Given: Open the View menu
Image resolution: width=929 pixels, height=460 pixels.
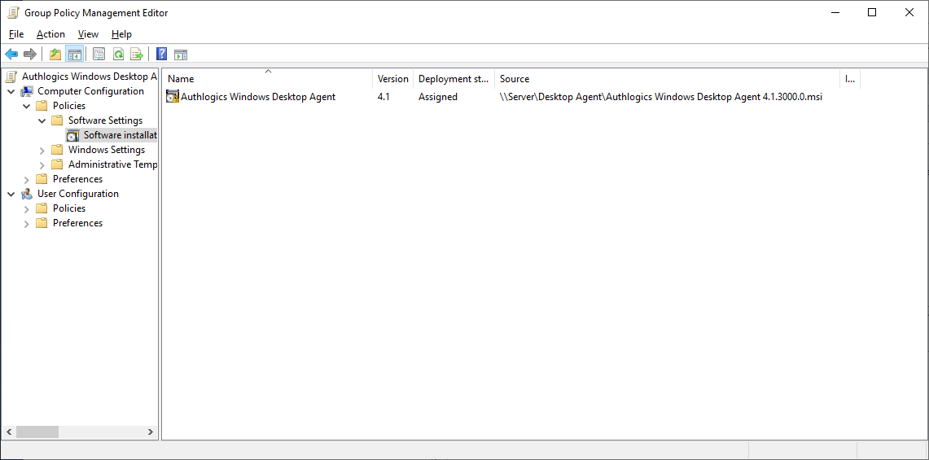Looking at the screenshot, I should click(88, 34).
